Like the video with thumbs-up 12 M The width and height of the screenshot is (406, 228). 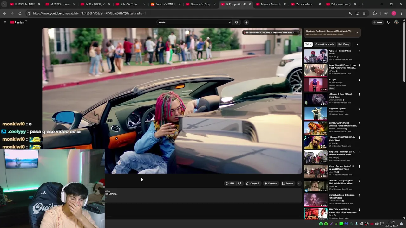pos(230,183)
